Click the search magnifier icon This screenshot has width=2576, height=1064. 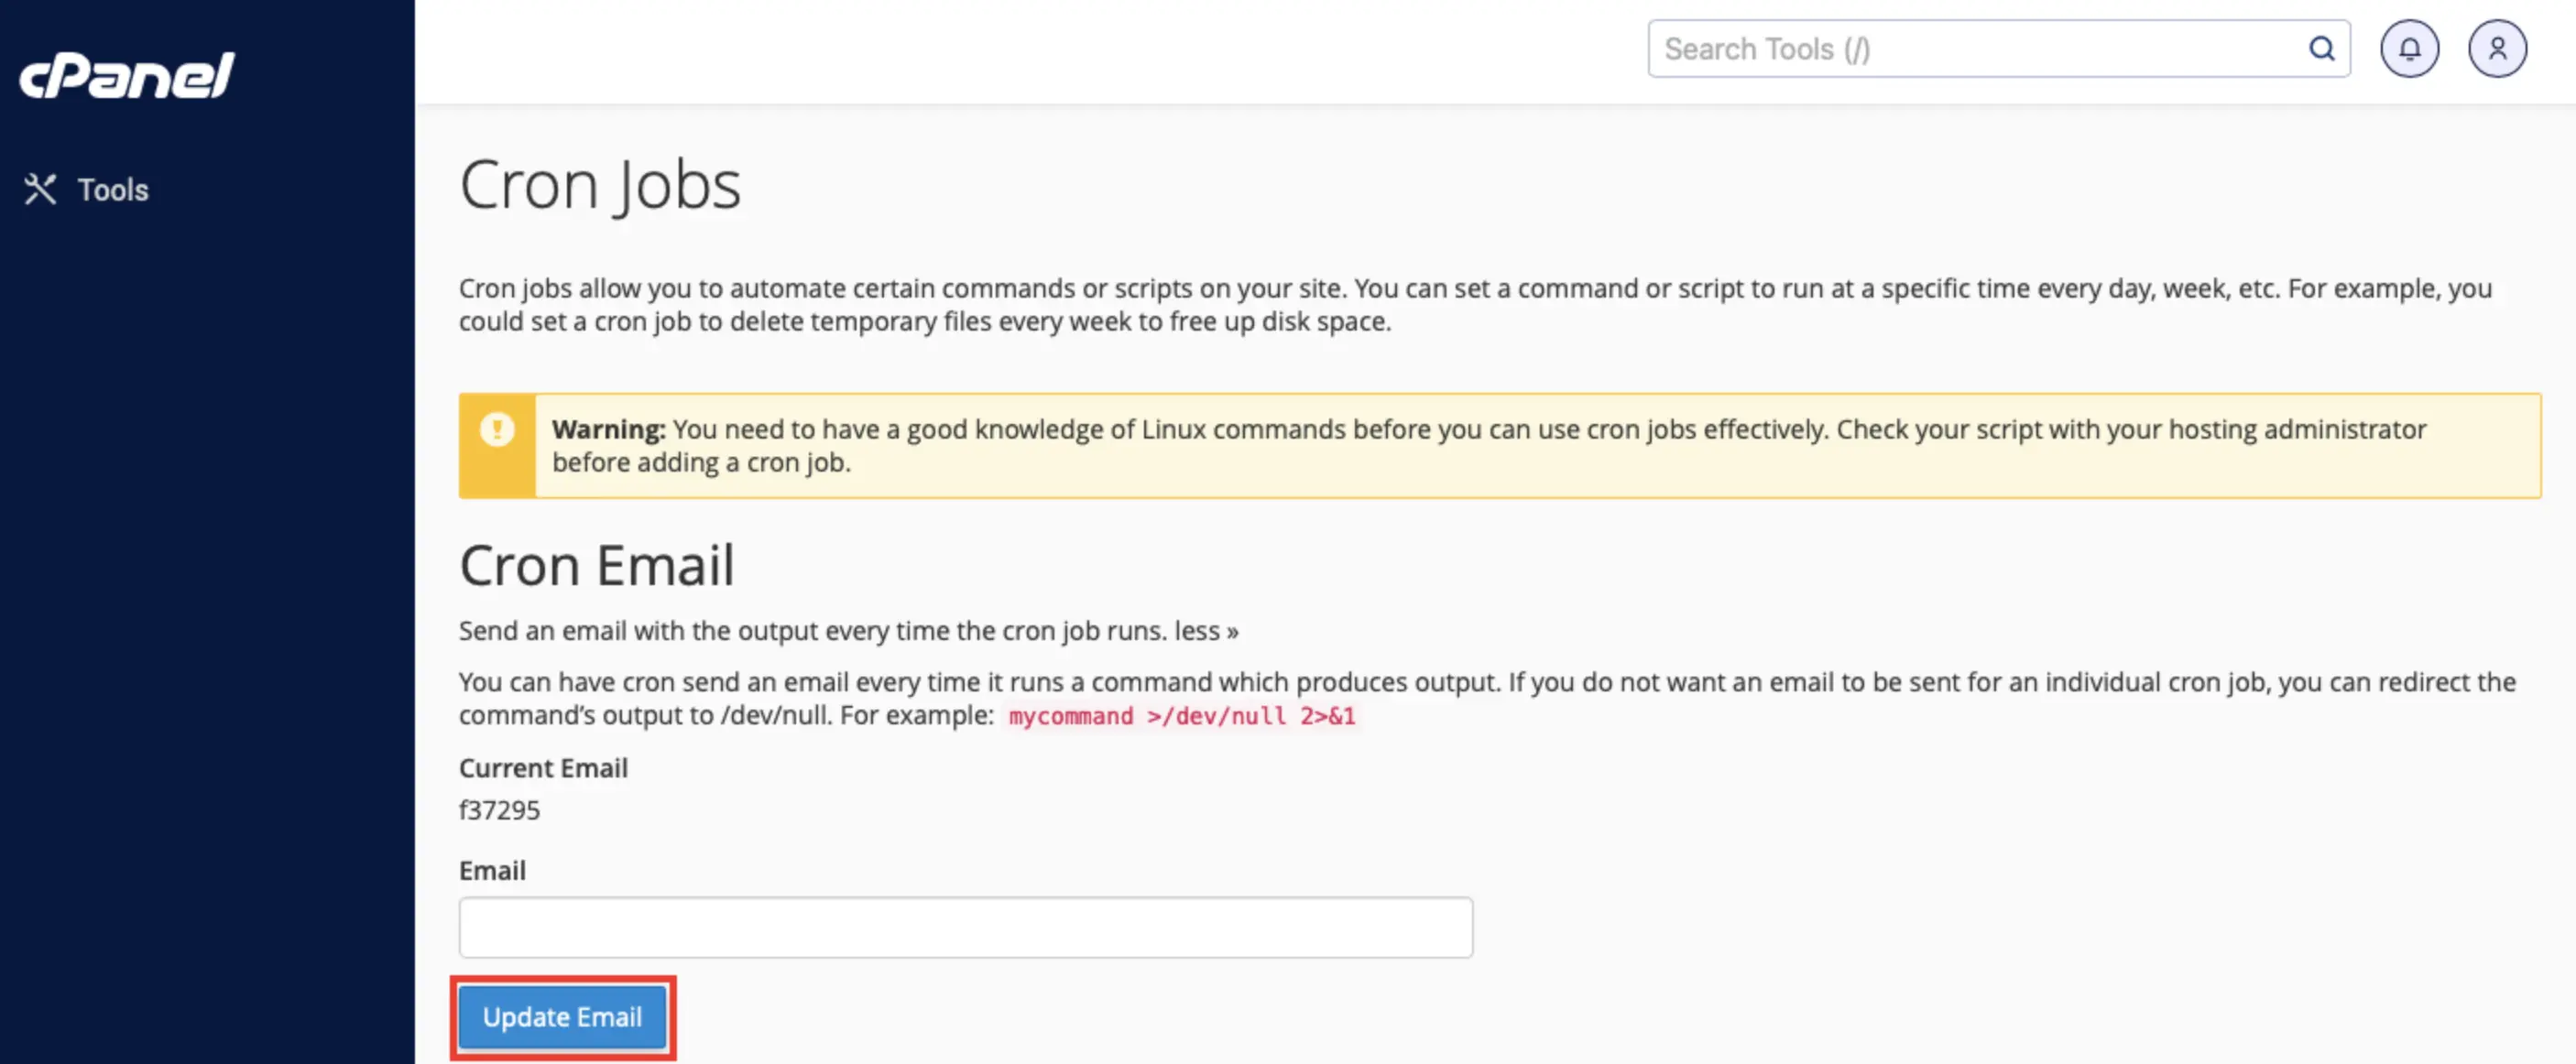(x=2321, y=49)
